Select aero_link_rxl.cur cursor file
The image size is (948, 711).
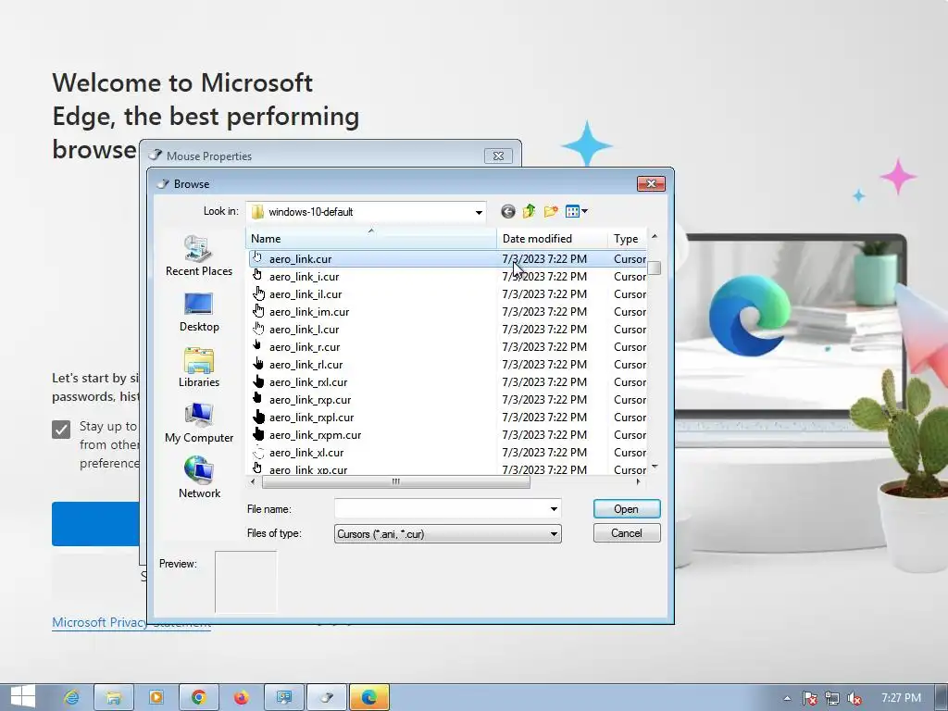pyautogui.click(x=308, y=381)
